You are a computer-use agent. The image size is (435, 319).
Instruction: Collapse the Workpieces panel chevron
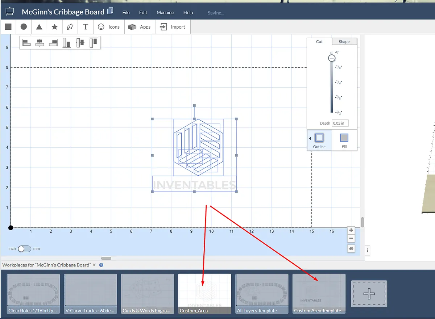[94, 265]
